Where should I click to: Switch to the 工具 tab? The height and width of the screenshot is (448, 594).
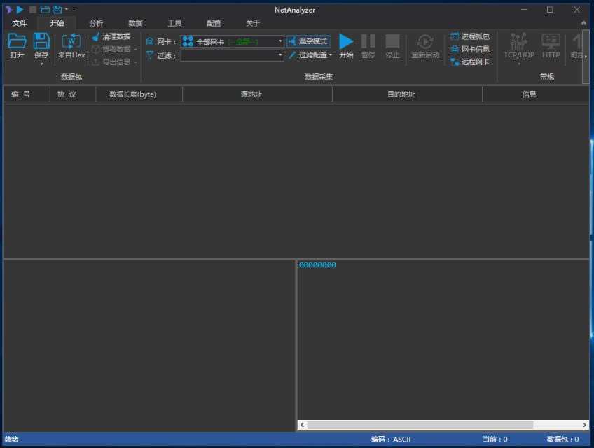pyautogui.click(x=174, y=23)
